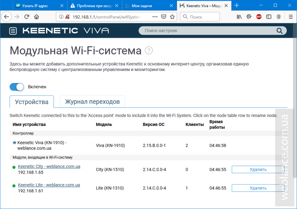
Task: Show site information icon in address bar
Action: coord(61,17)
